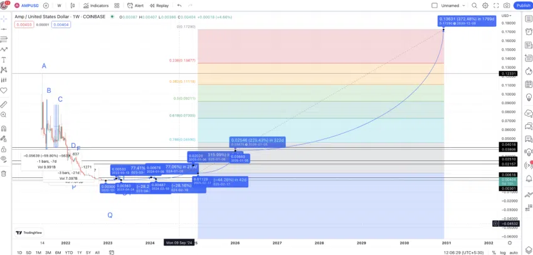Open USD currency dropdown on price axis
The height and width of the screenshot is (255, 533).
point(506,16)
